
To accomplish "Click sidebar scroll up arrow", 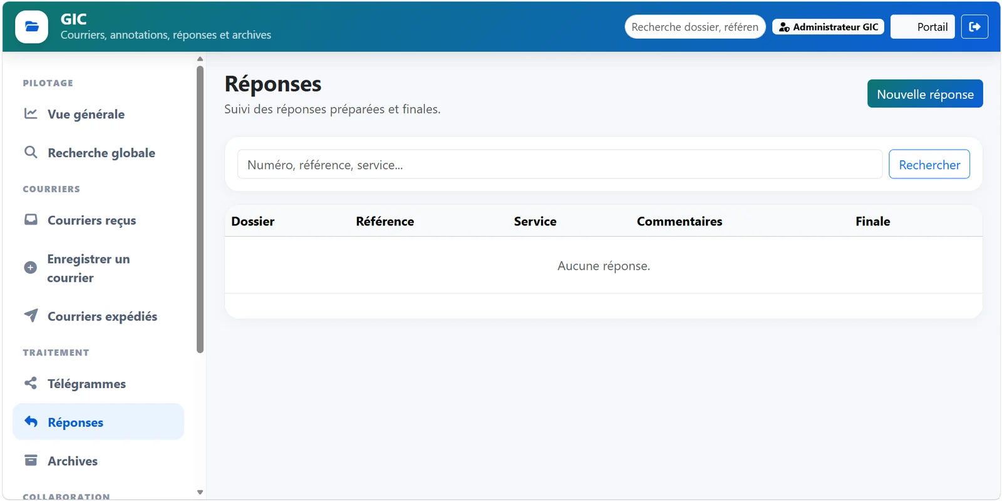I will point(200,59).
